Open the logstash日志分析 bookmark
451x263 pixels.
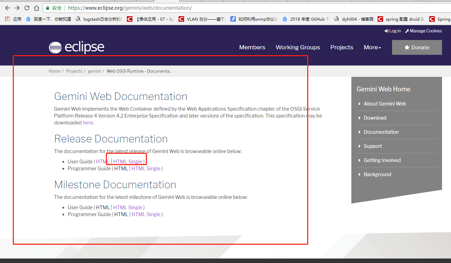coord(99,19)
